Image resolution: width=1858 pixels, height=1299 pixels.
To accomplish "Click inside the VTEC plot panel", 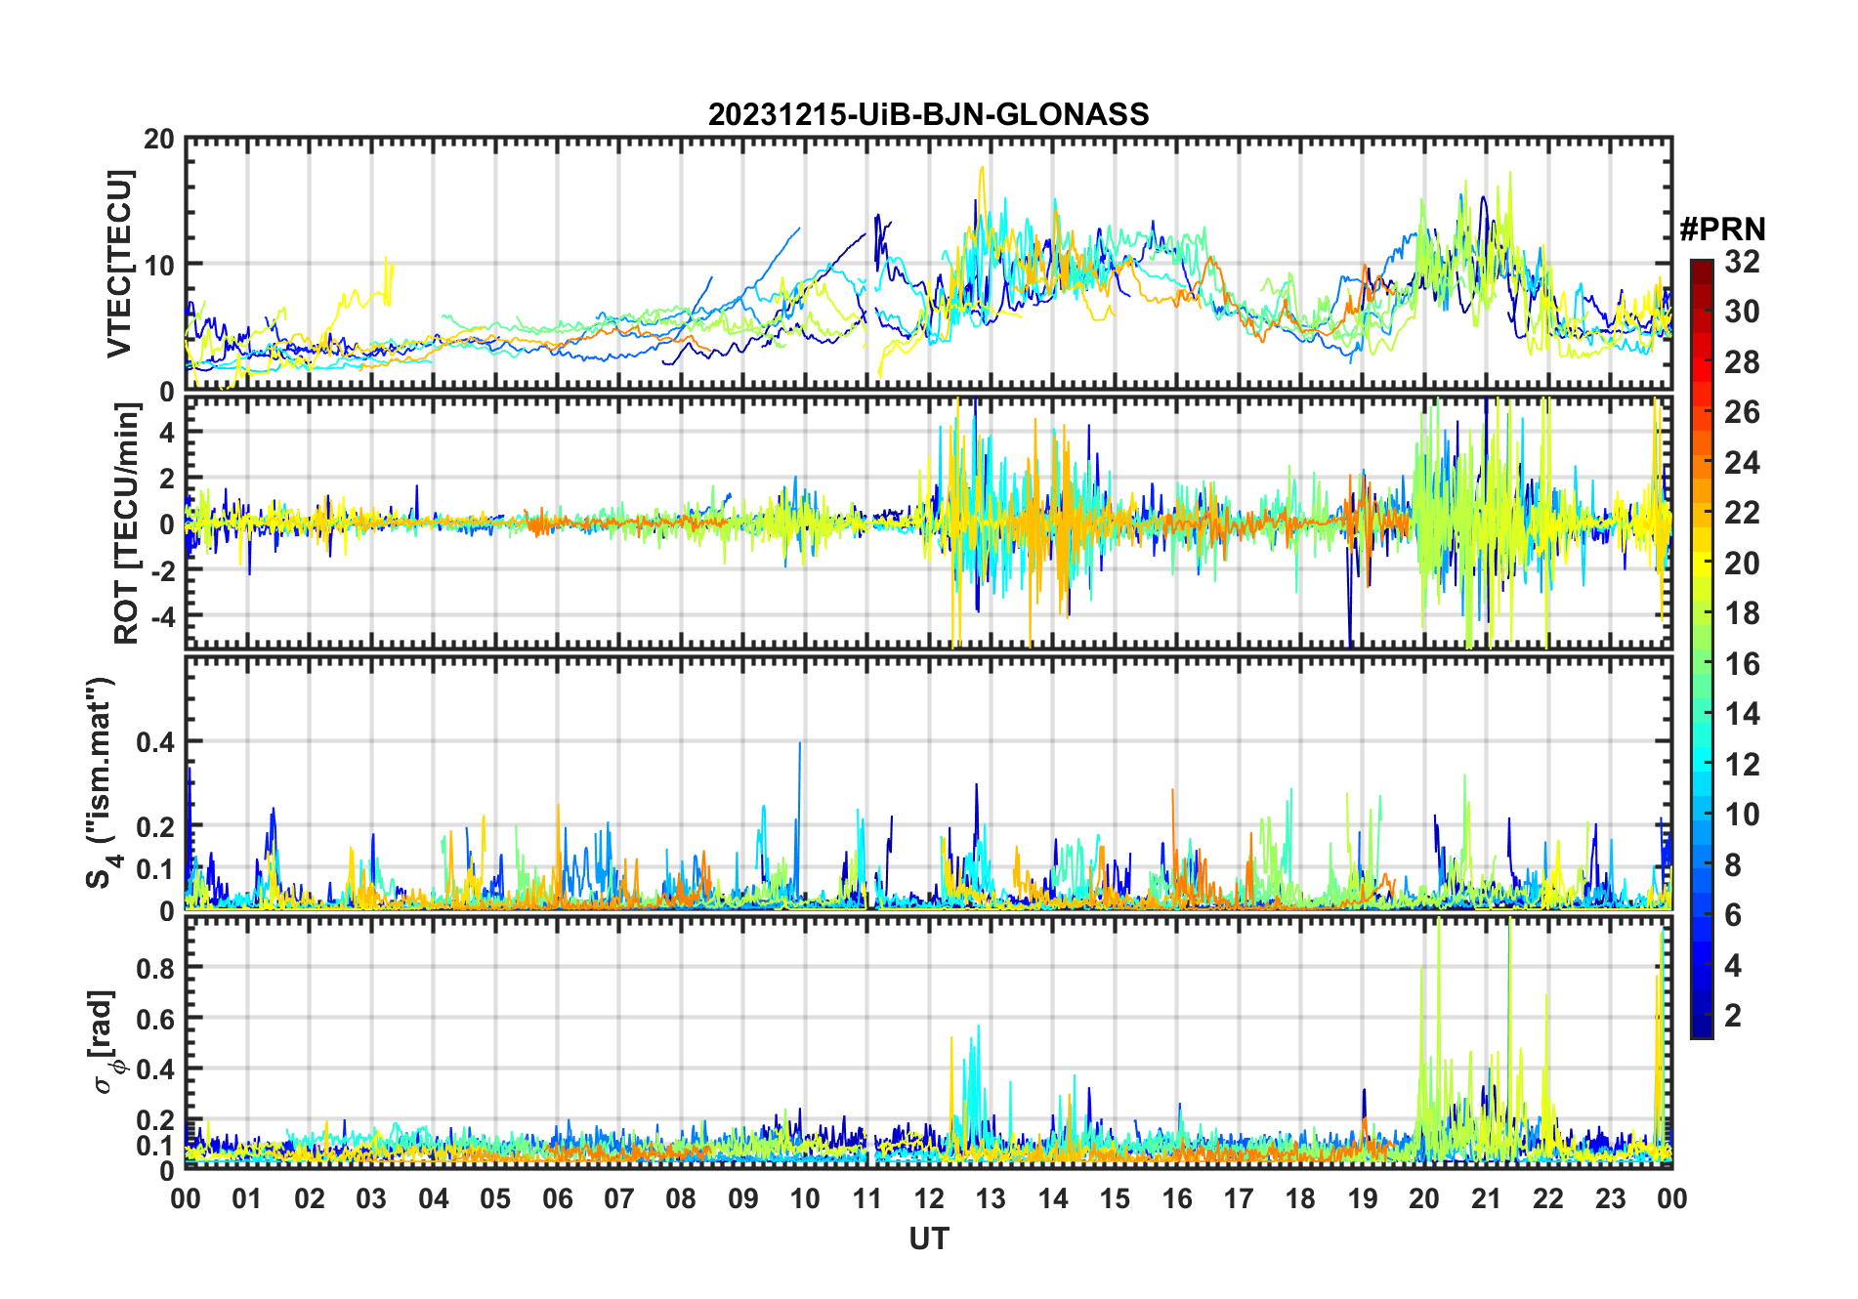I will pos(929,264).
